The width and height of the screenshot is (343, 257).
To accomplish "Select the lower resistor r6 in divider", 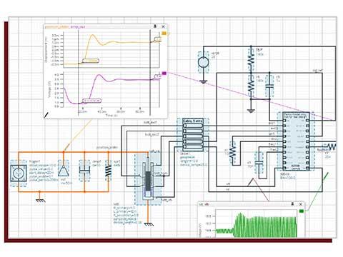I will pyautogui.click(x=251, y=86).
